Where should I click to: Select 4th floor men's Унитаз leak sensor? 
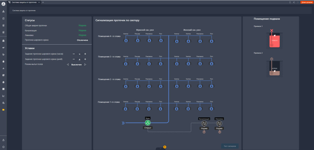click(126, 41)
